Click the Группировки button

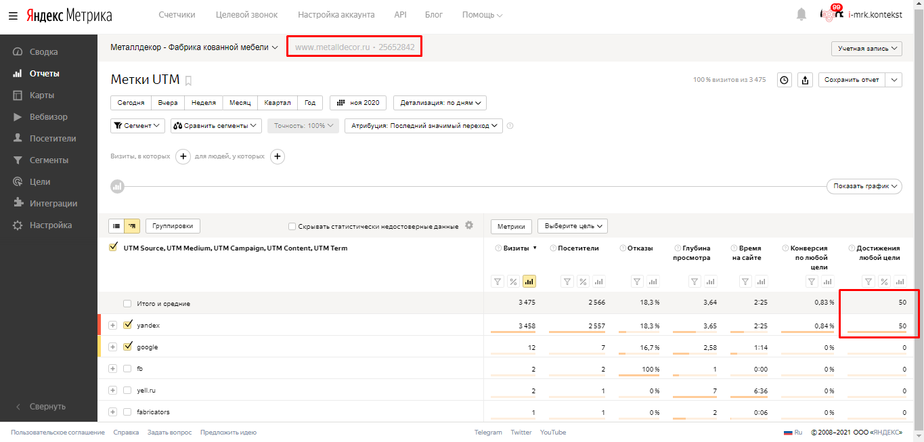click(x=173, y=226)
